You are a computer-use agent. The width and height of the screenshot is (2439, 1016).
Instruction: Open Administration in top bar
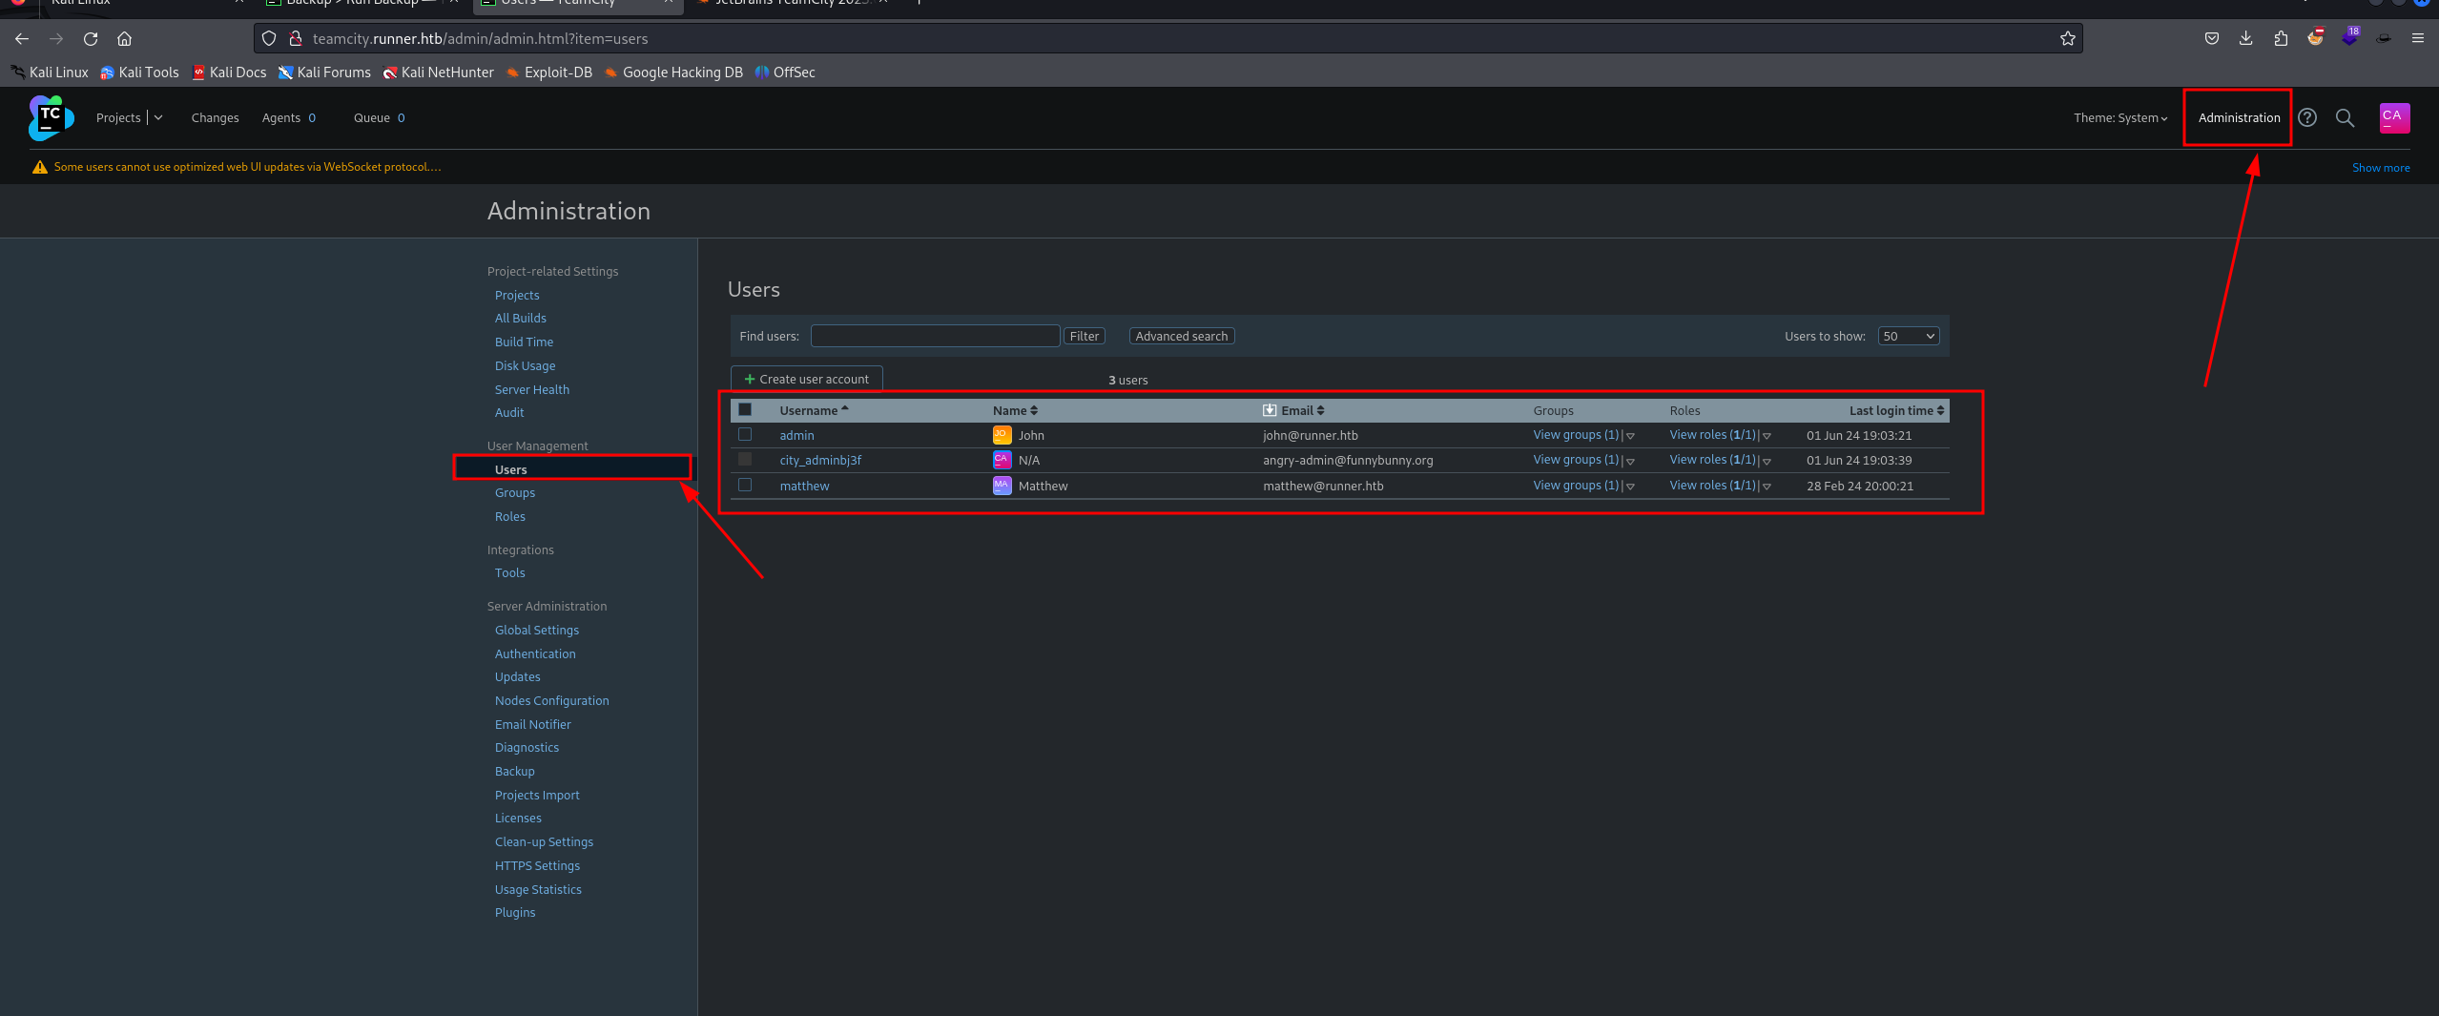[x=2239, y=118]
